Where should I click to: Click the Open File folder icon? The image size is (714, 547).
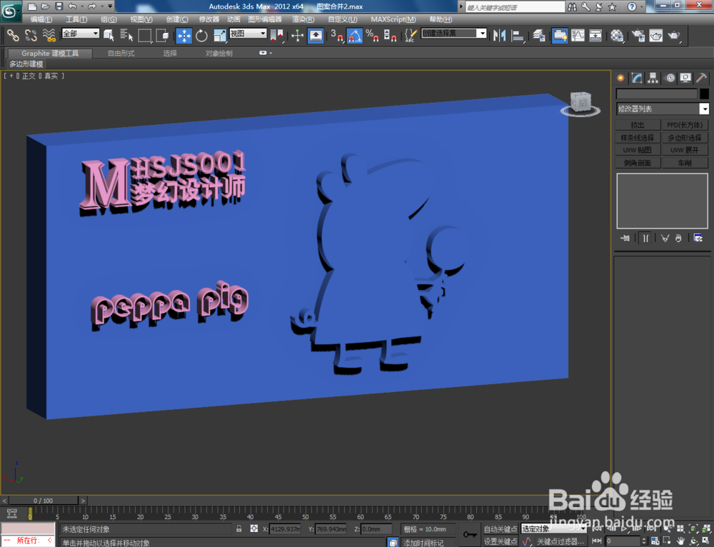pos(46,6)
